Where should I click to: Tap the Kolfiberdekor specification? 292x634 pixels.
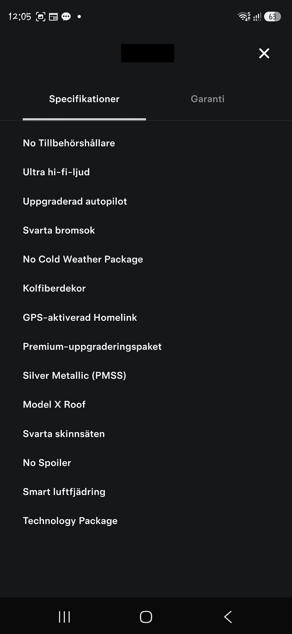point(54,288)
